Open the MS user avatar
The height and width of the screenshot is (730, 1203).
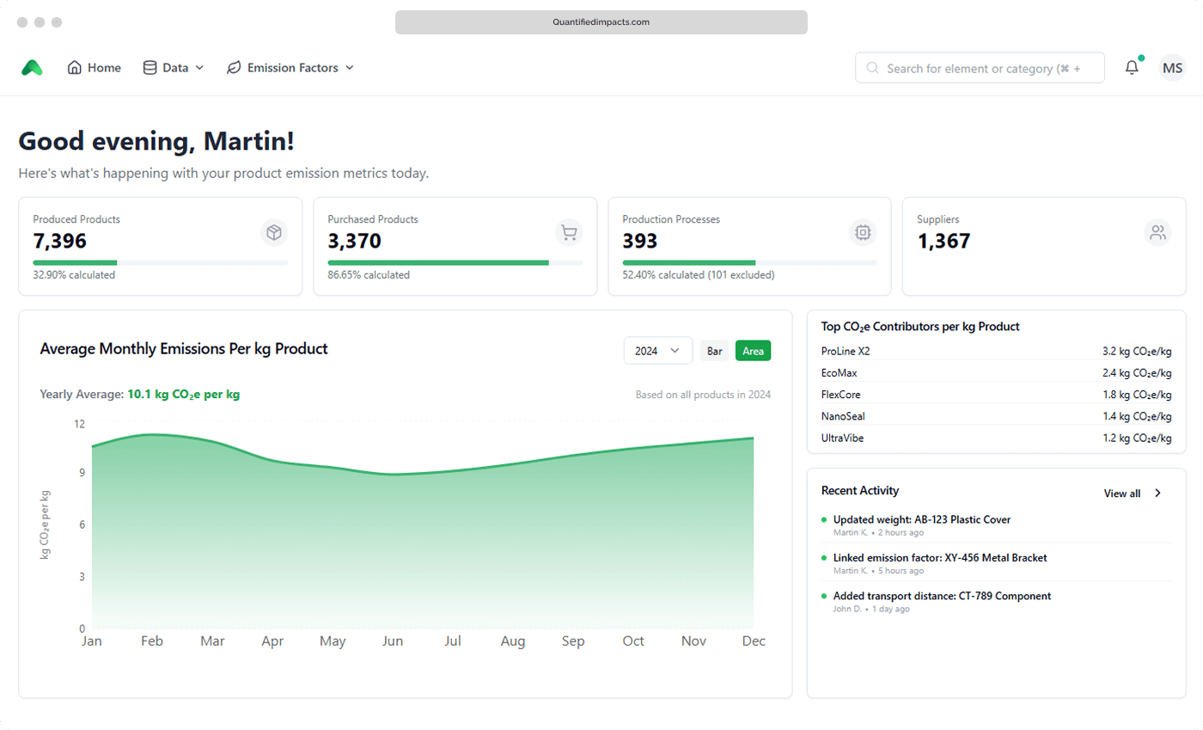pyautogui.click(x=1172, y=68)
